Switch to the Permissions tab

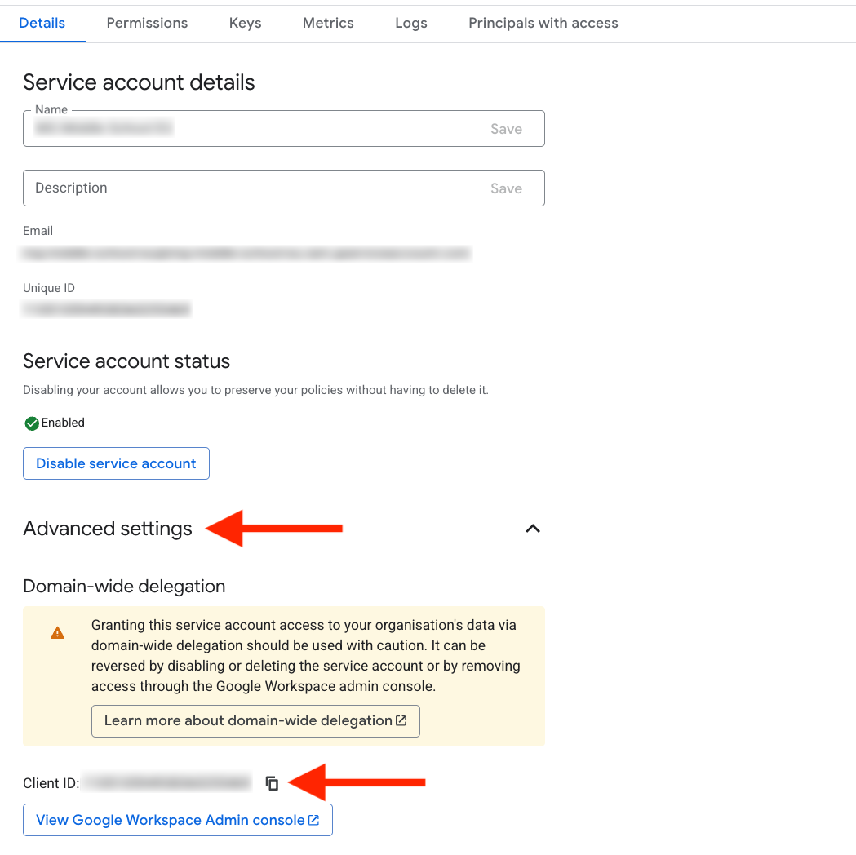click(x=147, y=23)
